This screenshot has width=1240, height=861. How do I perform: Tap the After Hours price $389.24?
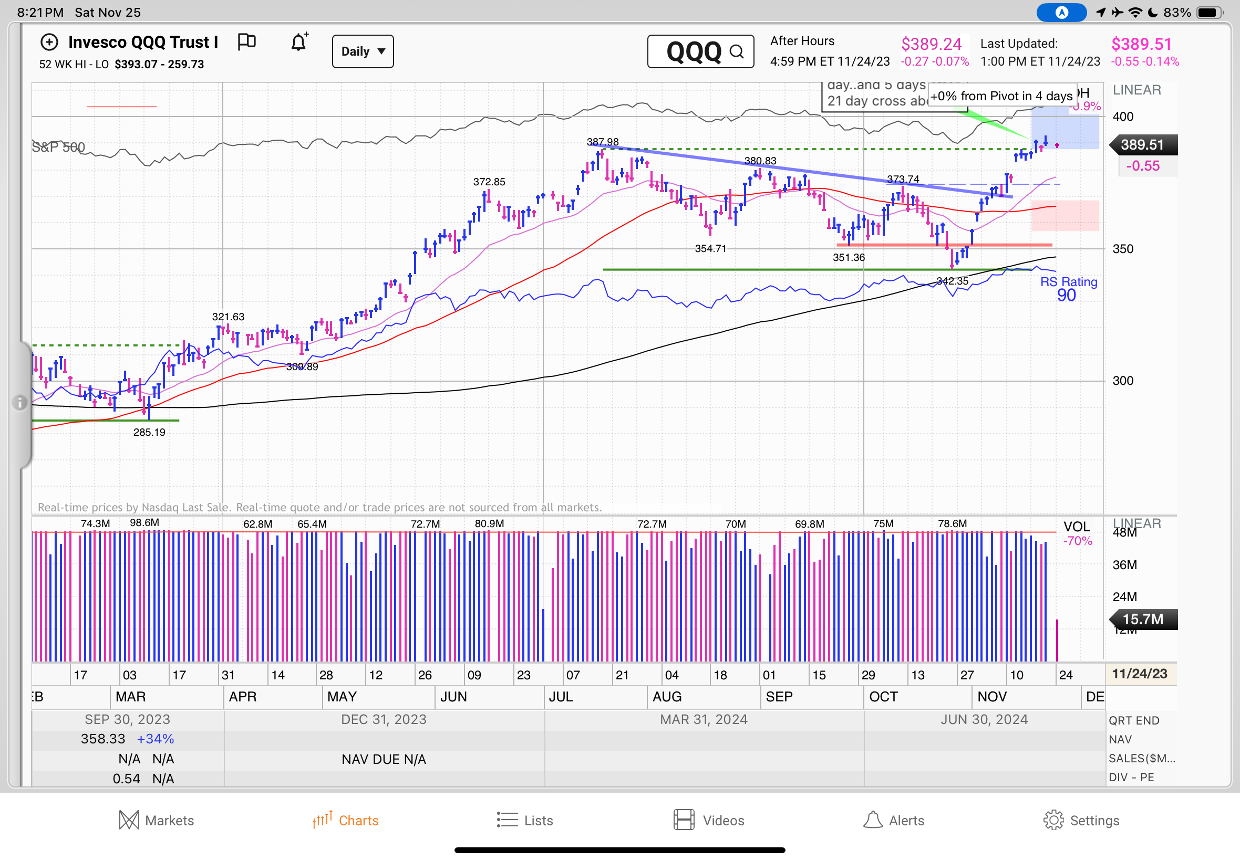coord(931,44)
